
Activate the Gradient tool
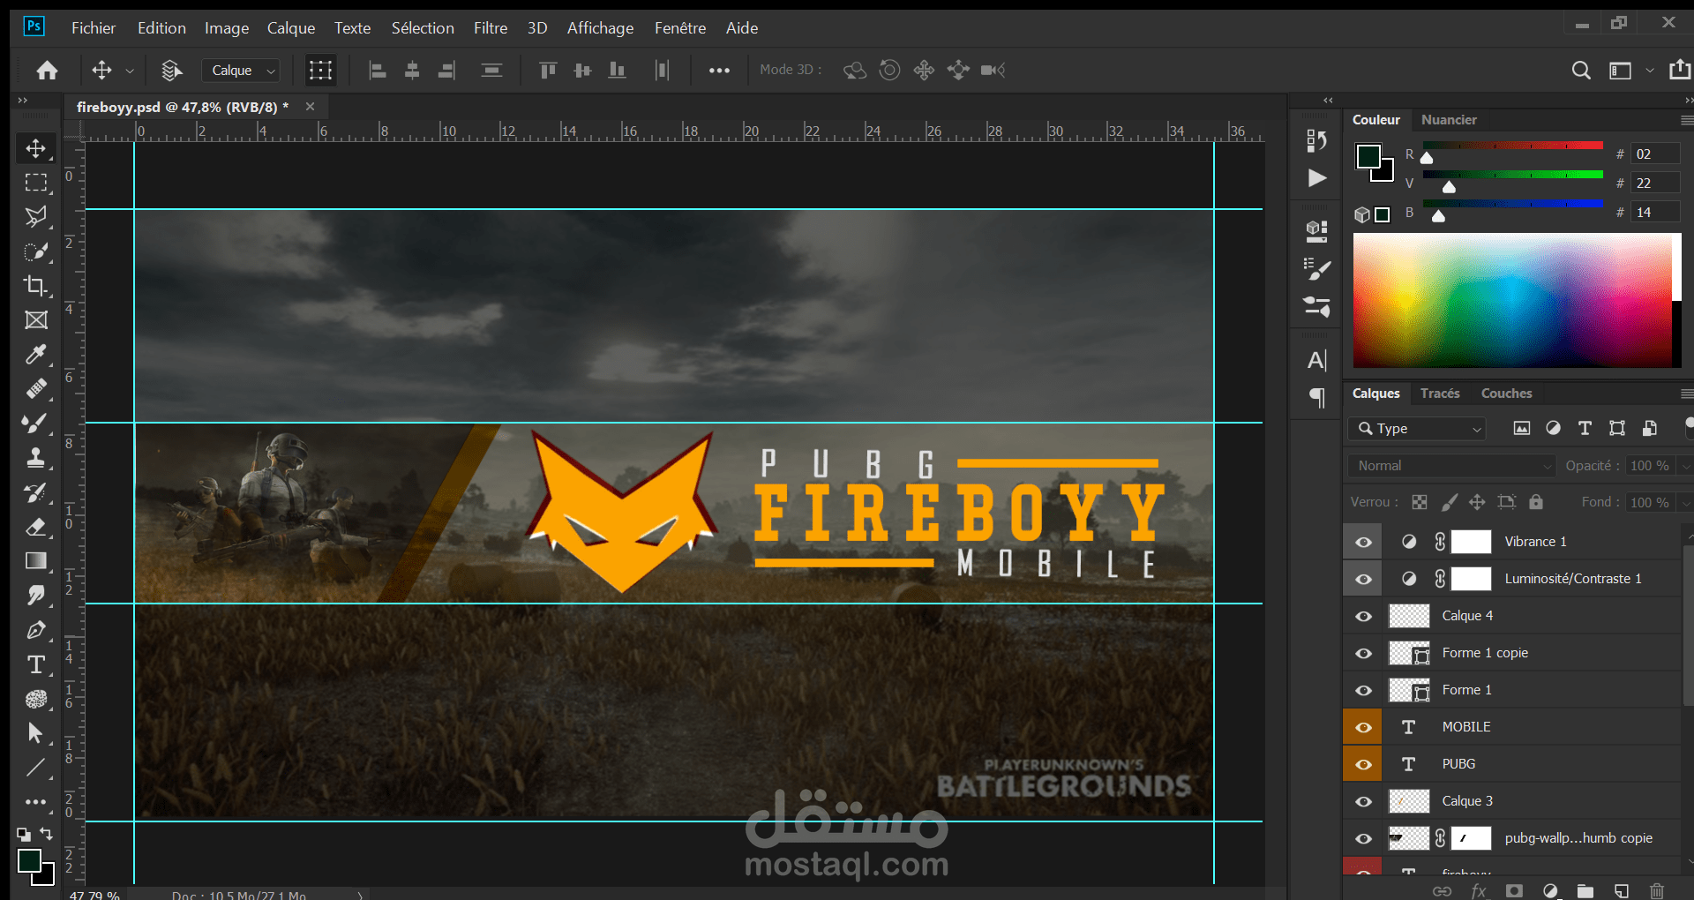(35, 561)
